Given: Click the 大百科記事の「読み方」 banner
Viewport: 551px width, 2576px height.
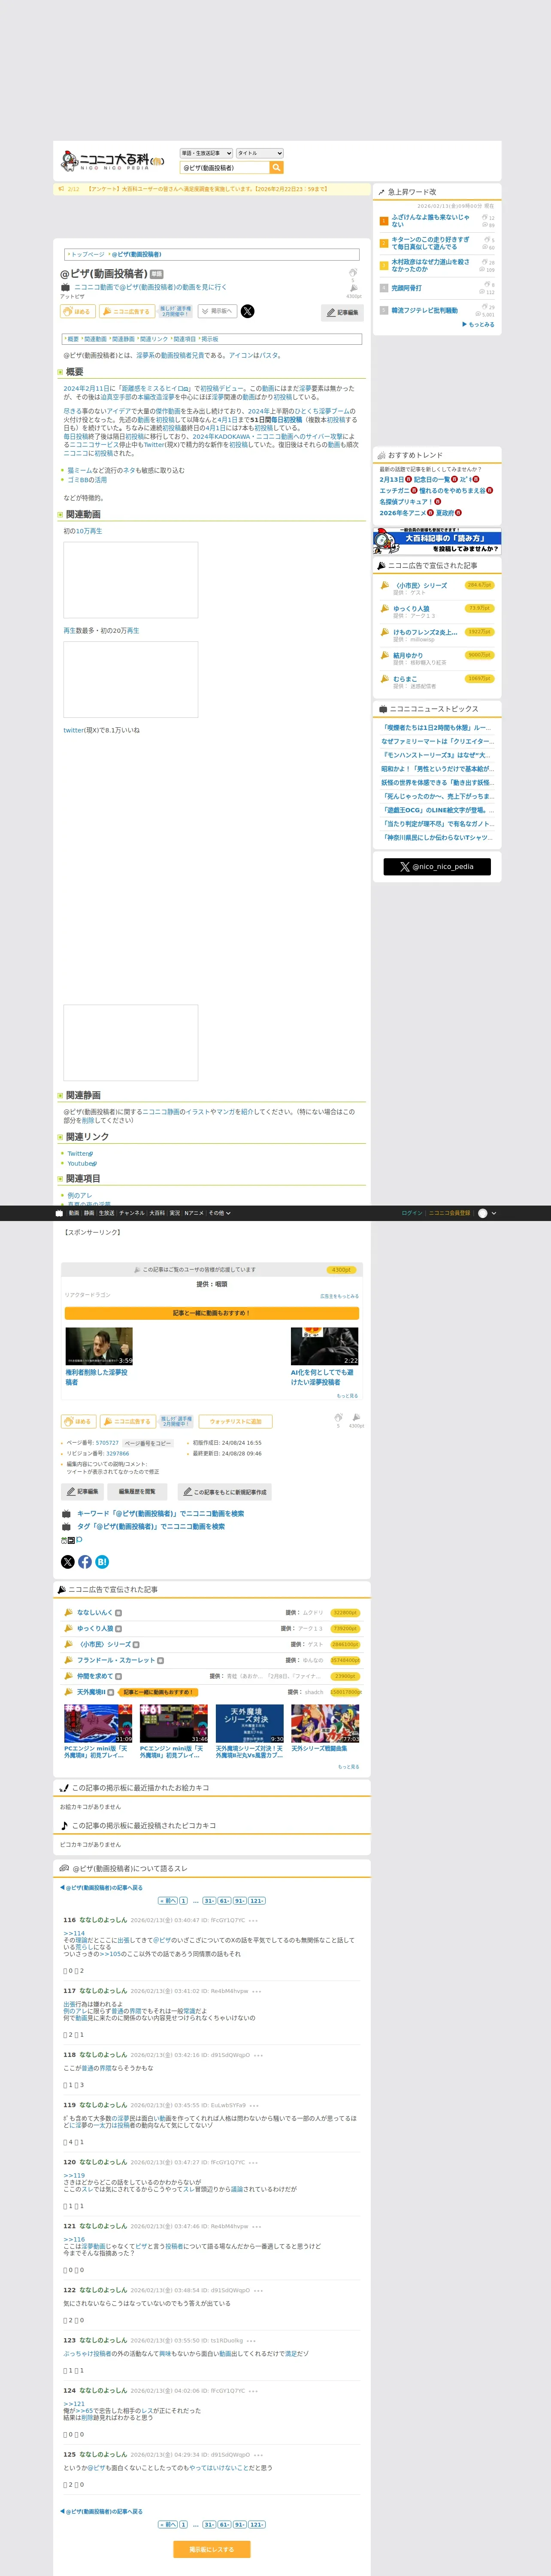Looking at the screenshot, I should (x=437, y=541).
